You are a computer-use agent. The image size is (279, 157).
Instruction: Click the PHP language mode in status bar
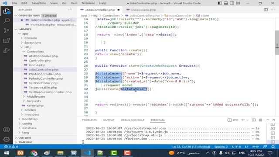(255, 147)
